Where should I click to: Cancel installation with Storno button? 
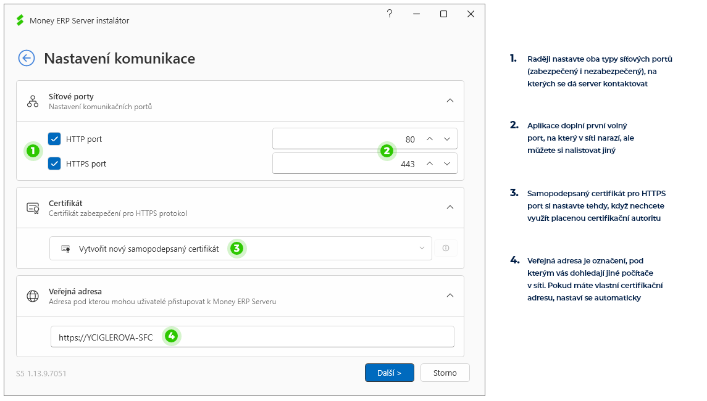coord(445,373)
